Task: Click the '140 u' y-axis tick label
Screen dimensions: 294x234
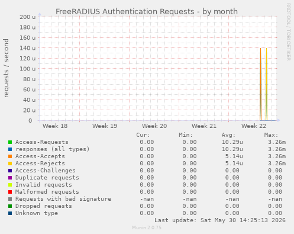Action: [28, 48]
